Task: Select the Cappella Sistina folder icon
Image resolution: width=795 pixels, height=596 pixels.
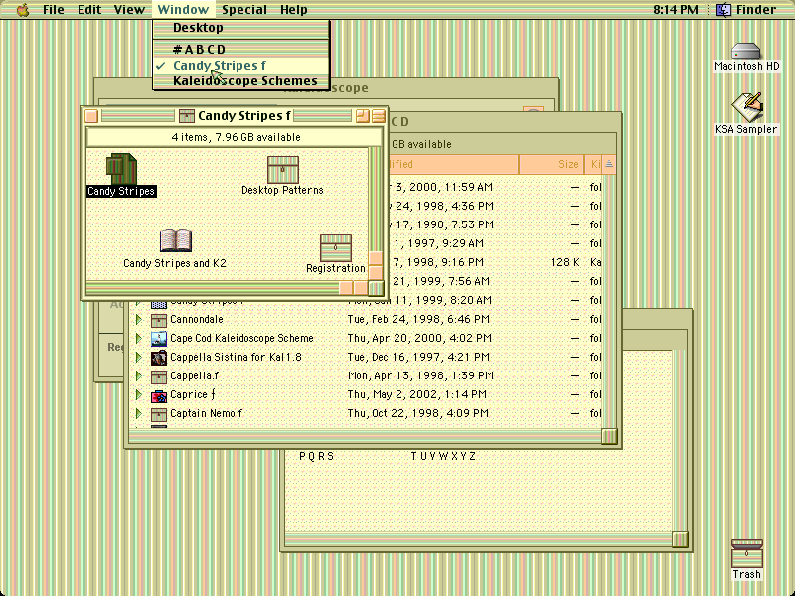Action: pyautogui.click(x=159, y=358)
